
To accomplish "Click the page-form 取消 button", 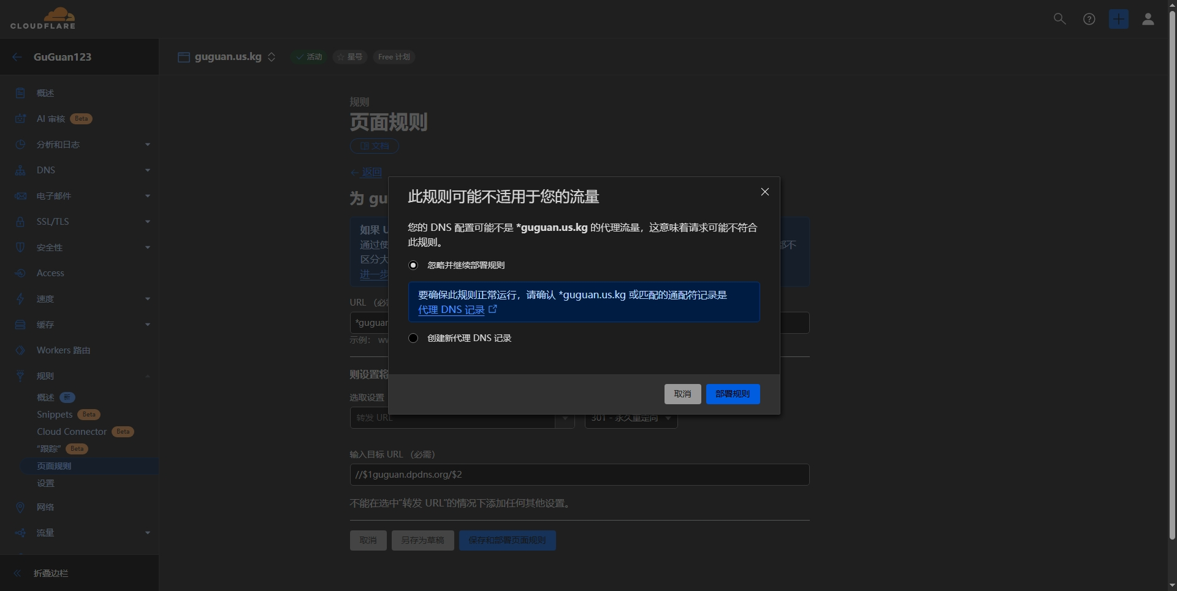I will [368, 540].
